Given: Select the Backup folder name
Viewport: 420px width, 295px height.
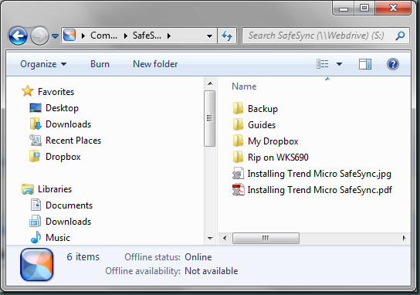Looking at the screenshot, I should tap(262, 109).
